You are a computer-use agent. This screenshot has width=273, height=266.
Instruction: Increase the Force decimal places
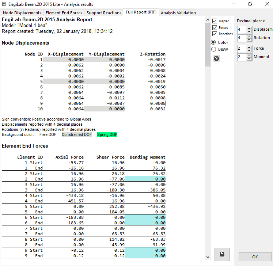(x=249, y=47)
